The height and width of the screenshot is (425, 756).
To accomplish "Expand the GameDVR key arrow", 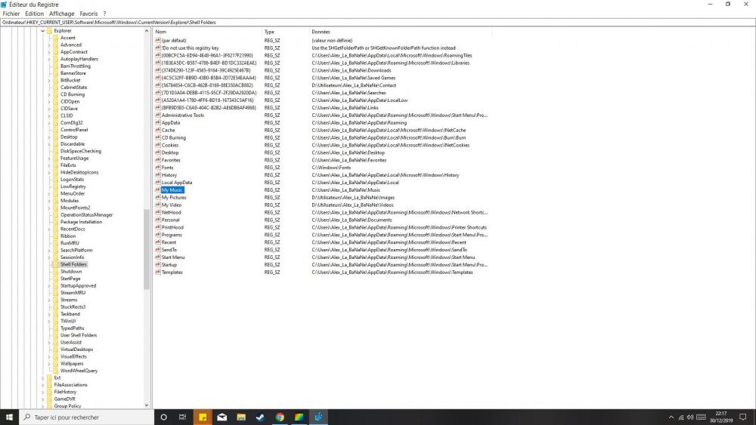I will [43, 399].
